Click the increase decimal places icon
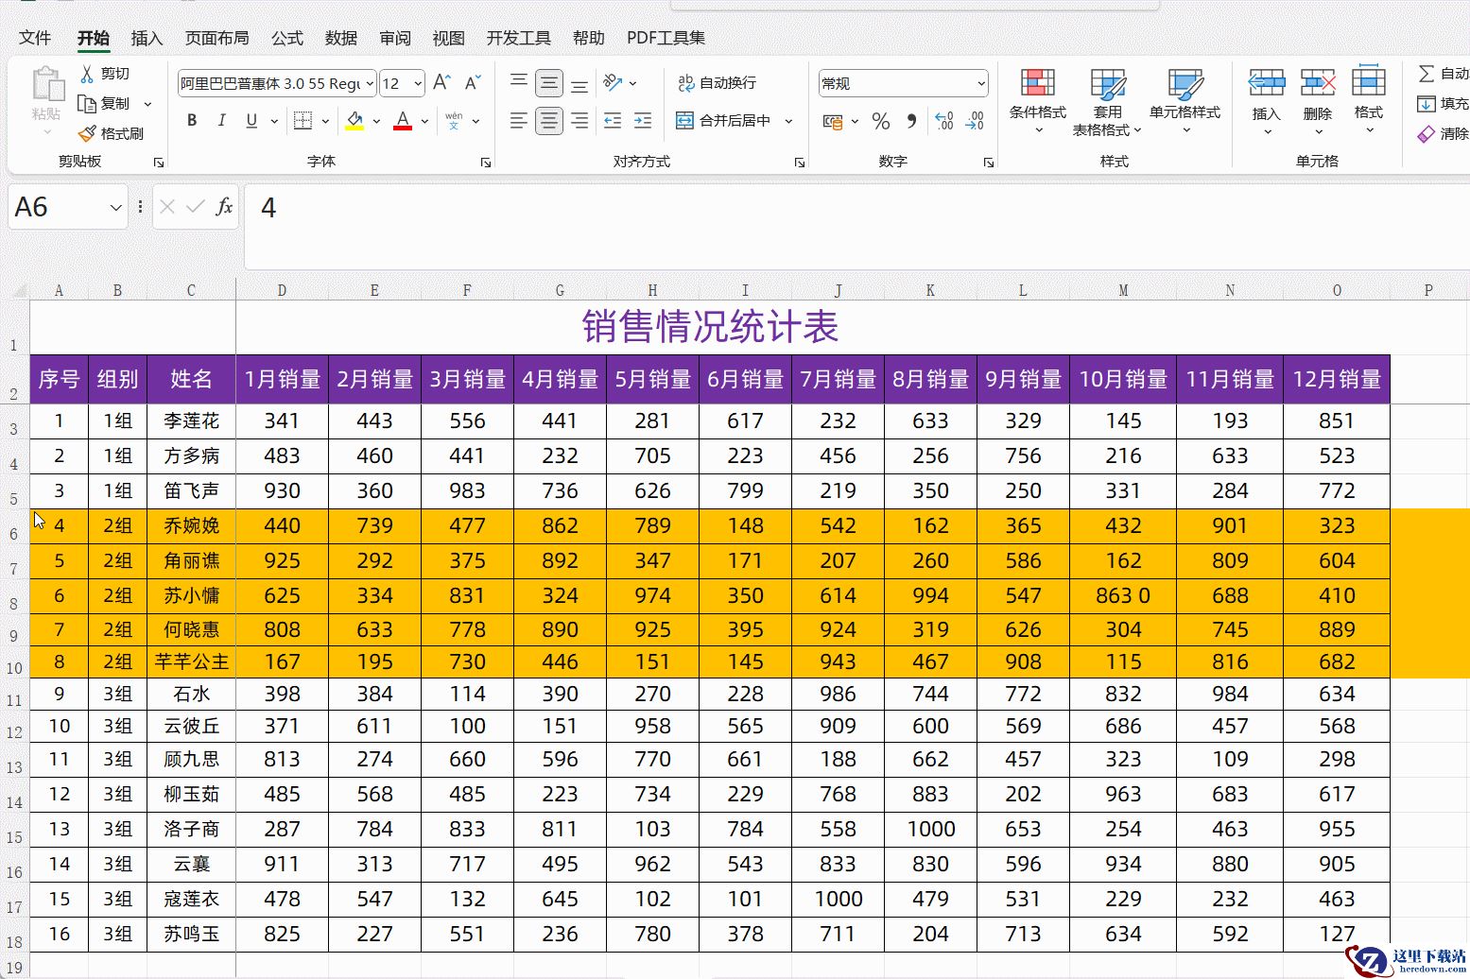Image resolution: width=1470 pixels, height=979 pixels. [x=943, y=121]
